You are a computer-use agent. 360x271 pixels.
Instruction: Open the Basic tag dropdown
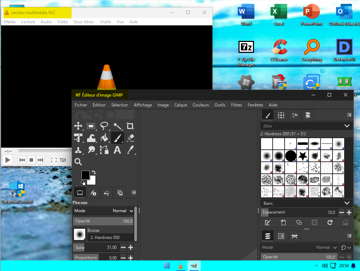click(347, 203)
